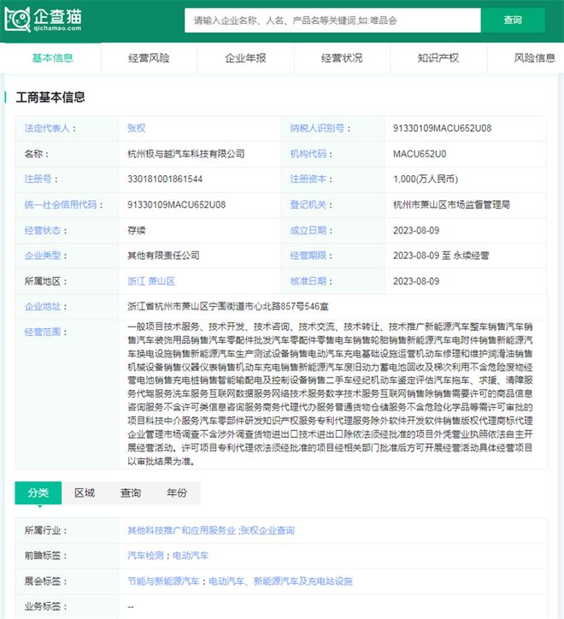Open the 基本信息 tab
The height and width of the screenshot is (619, 564).
[x=52, y=58]
